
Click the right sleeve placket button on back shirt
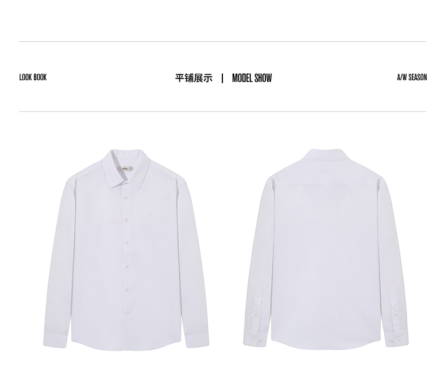coord(396,314)
